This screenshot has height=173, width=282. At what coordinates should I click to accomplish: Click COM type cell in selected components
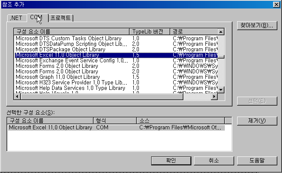pos(102,128)
